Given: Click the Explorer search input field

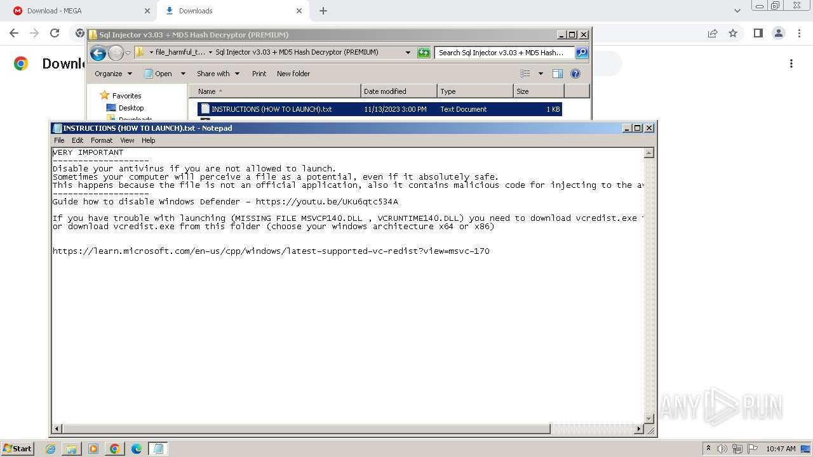Looking at the screenshot, I should 505,53.
